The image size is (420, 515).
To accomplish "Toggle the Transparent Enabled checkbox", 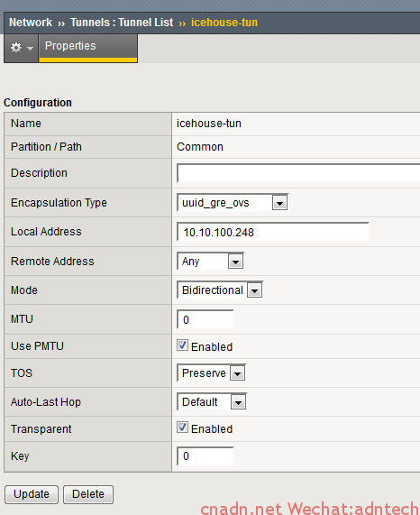I will (x=182, y=428).
